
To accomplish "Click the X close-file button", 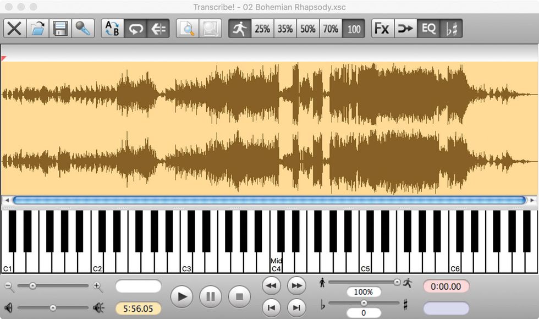I will tap(15, 29).
